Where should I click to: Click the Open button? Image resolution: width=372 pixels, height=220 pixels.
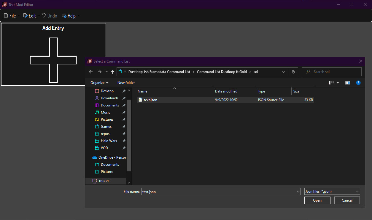(317, 200)
